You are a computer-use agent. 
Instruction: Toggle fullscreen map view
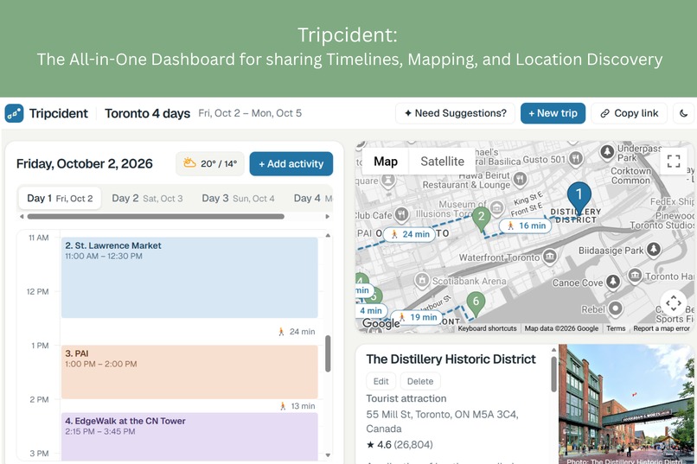tap(674, 161)
